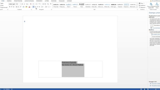Viewport: 160px width, 90px height.
Task: Open the PROGETTAZIONE ribbon tab
Action: click(18, 1)
